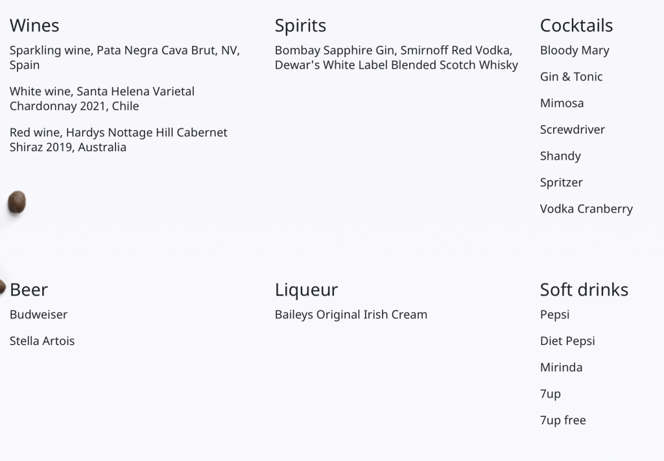Image resolution: width=664 pixels, height=461 pixels.
Task: Select the Soft drinks heading
Action: point(584,290)
